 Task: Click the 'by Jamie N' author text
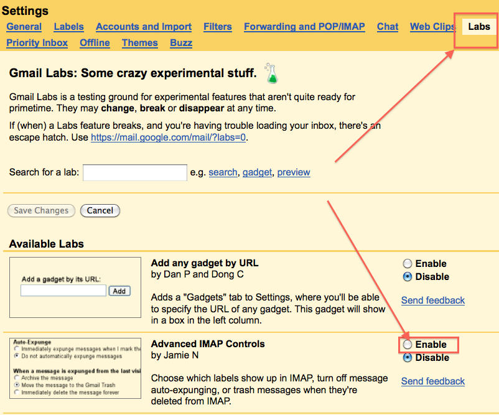click(x=175, y=355)
